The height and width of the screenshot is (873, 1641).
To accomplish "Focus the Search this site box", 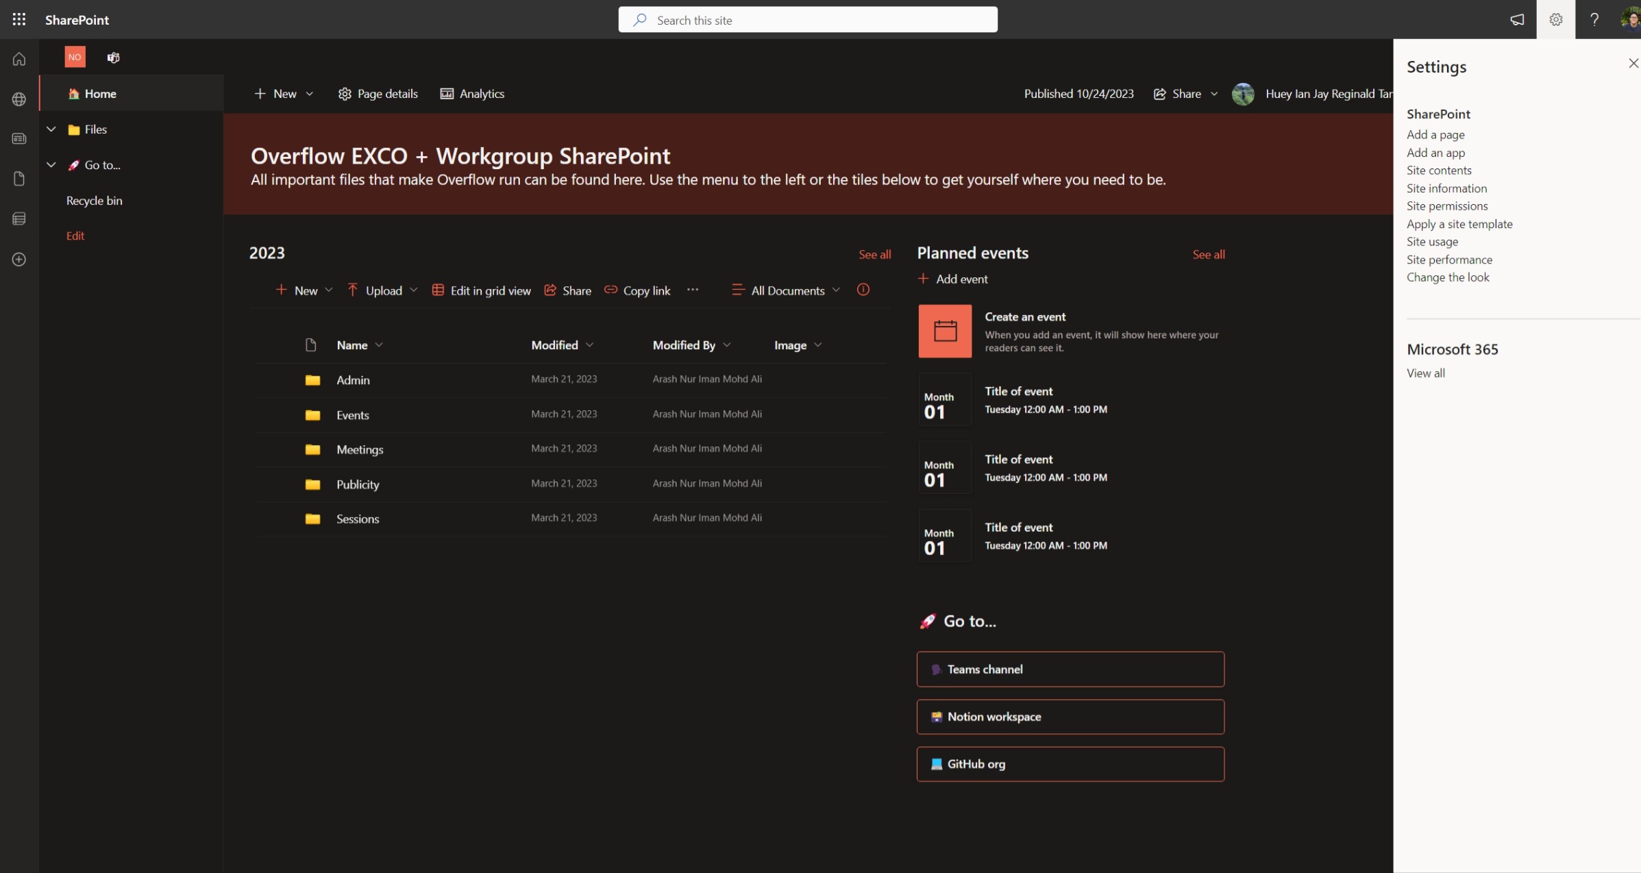I will pyautogui.click(x=807, y=20).
